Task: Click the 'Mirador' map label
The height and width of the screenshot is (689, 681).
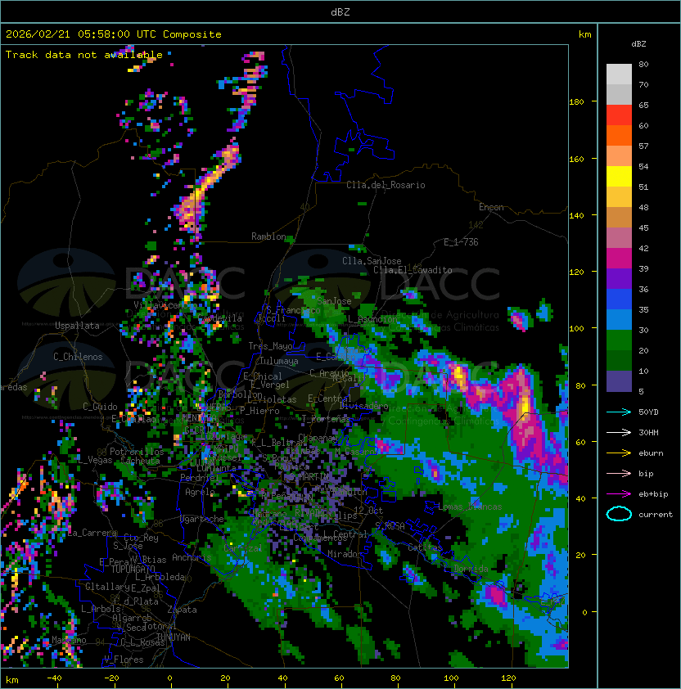Action: click(345, 554)
